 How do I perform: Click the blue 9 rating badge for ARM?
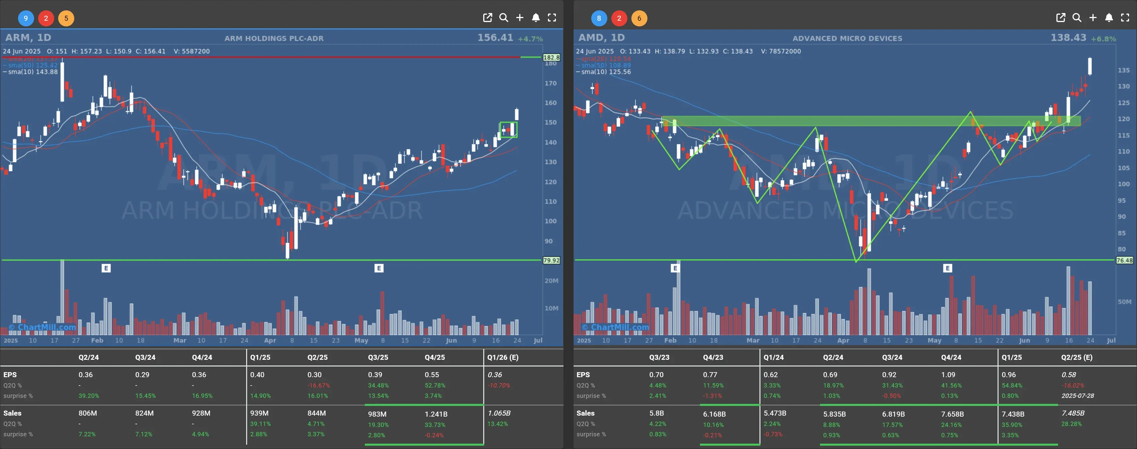(x=26, y=18)
